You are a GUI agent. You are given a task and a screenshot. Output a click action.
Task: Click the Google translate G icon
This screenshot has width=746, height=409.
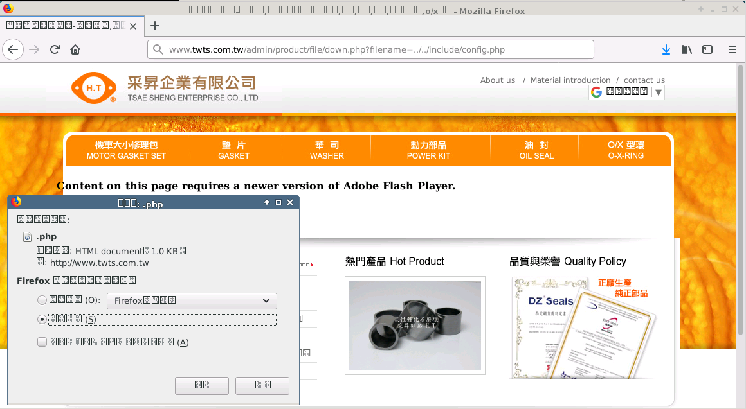pos(597,92)
